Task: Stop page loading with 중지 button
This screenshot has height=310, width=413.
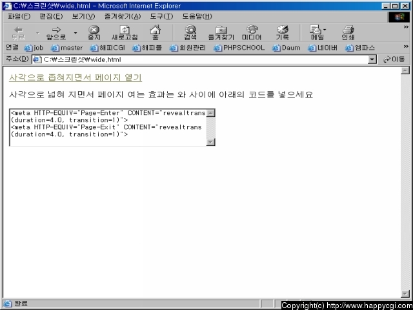Action: pos(94,33)
